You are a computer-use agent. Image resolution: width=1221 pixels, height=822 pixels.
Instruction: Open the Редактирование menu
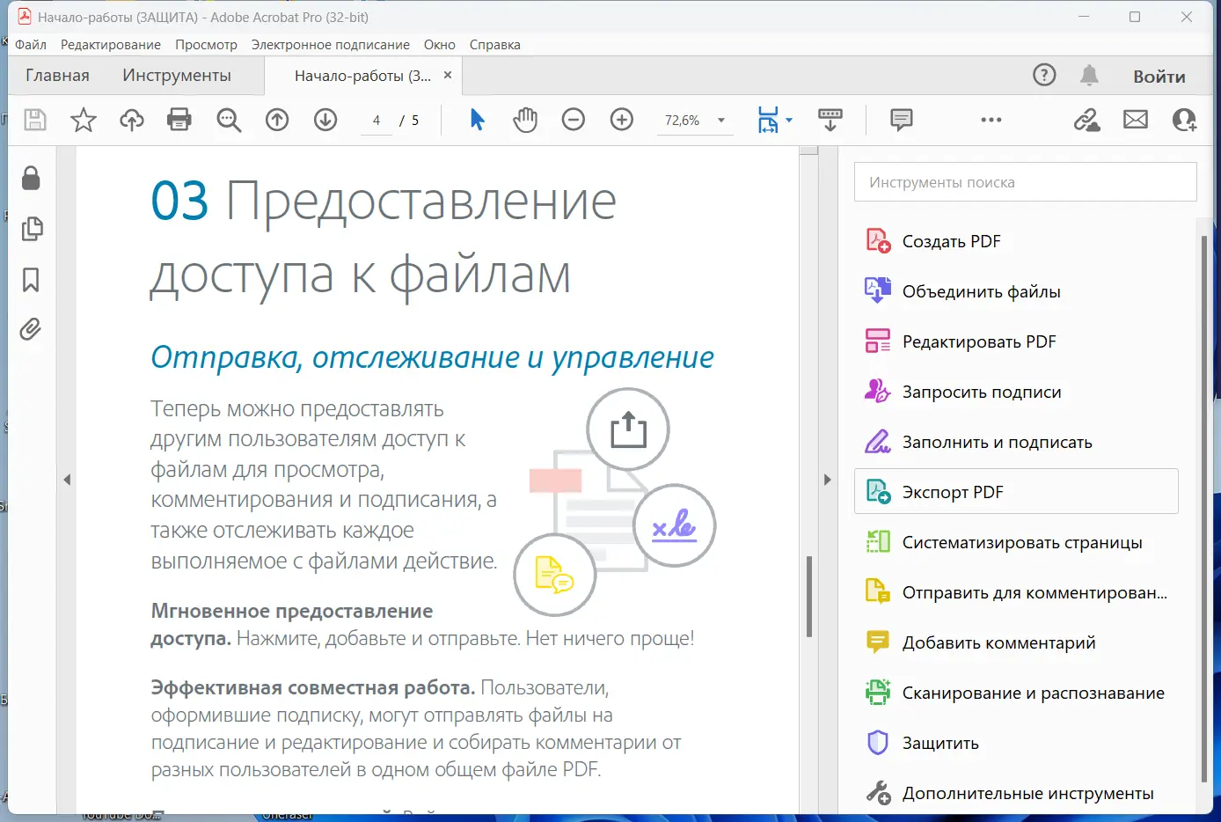coord(111,45)
